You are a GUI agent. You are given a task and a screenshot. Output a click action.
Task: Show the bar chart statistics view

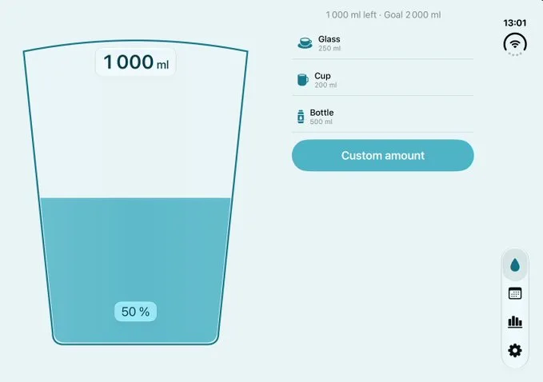pyautogui.click(x=515, y=322)
